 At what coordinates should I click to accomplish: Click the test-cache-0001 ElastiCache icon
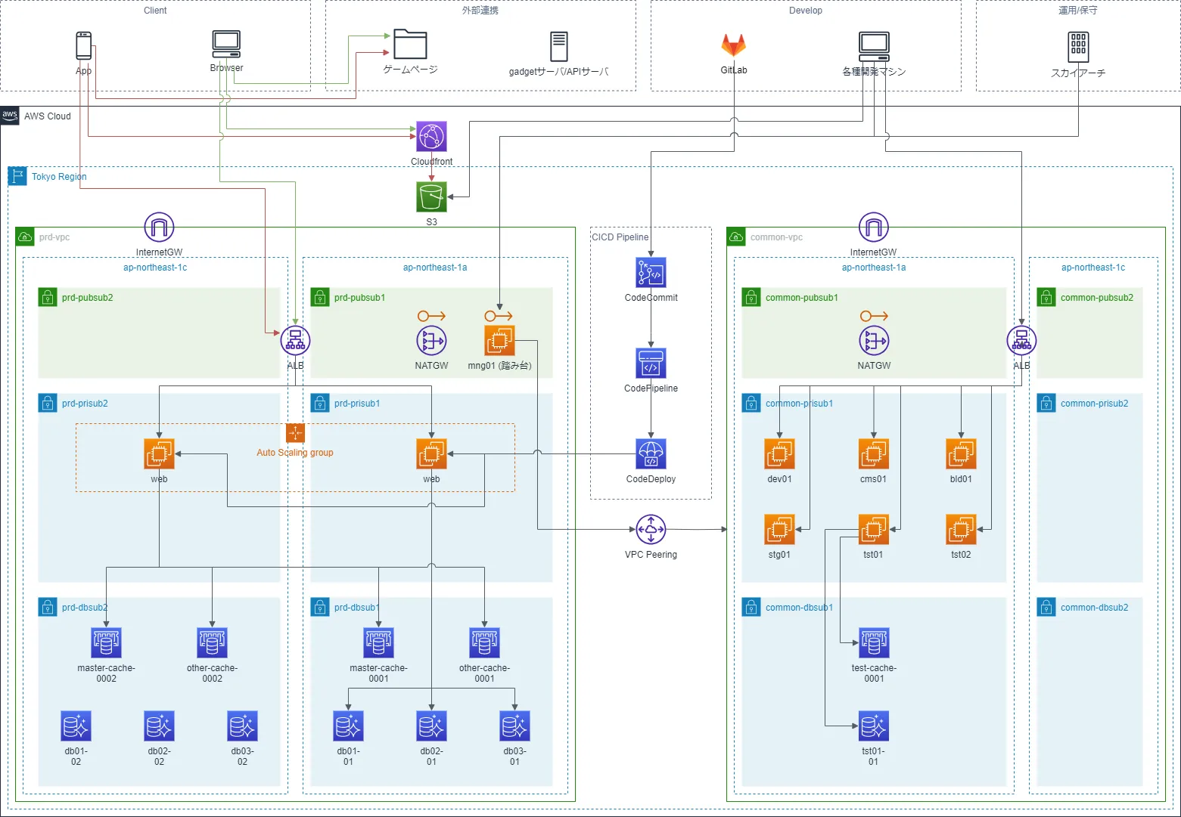(874, 643)
